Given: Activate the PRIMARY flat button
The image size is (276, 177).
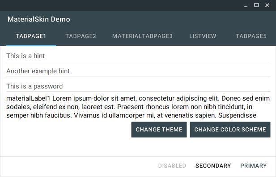Looking at the screenshot, I should click(254, 166).
